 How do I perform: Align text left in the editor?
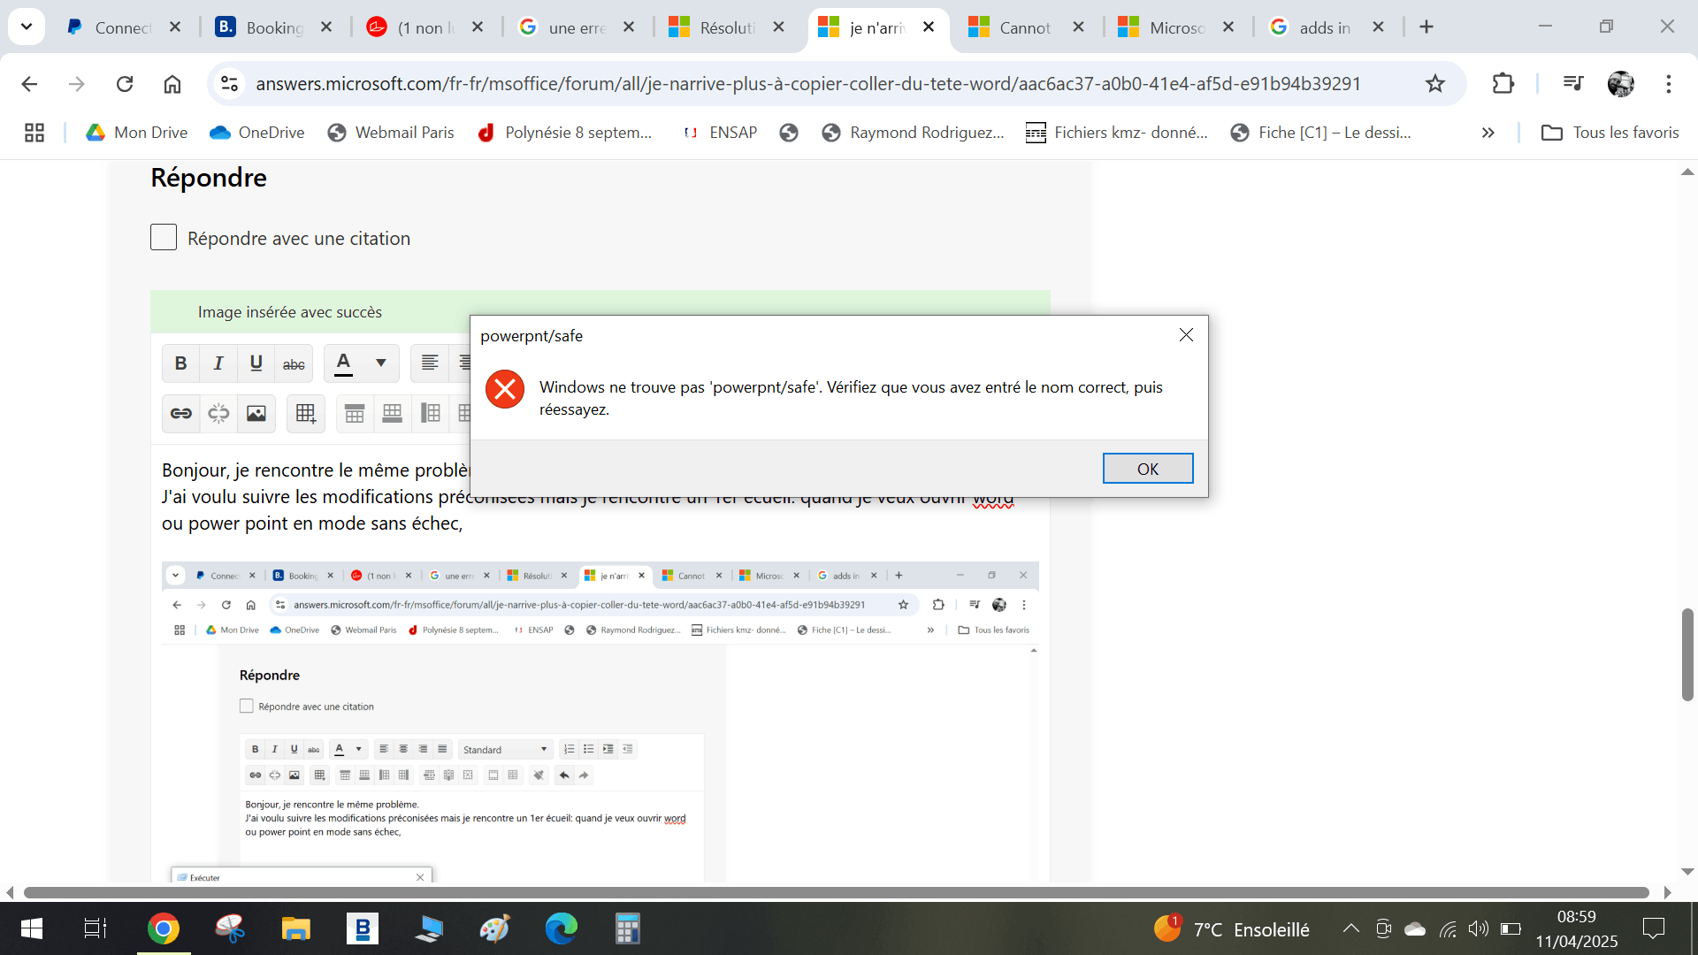[x=430, y=363]
